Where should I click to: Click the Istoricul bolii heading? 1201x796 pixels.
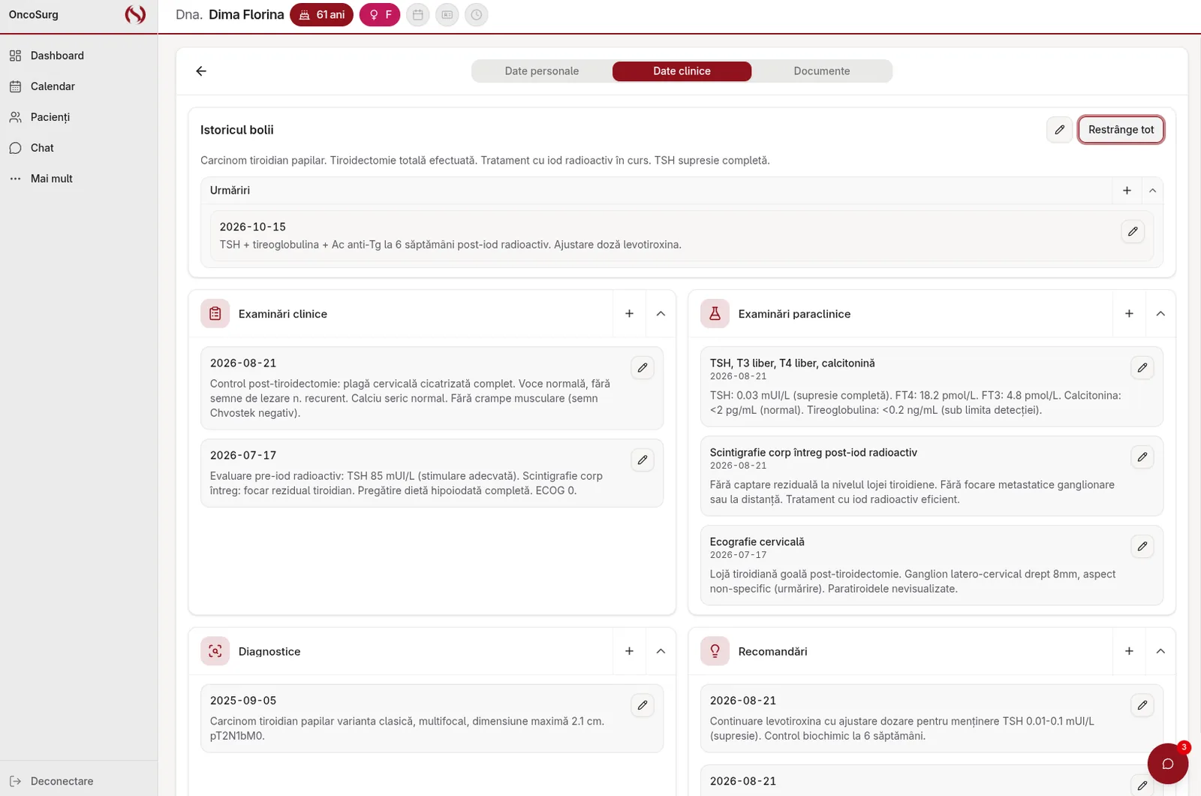[237, 130]
